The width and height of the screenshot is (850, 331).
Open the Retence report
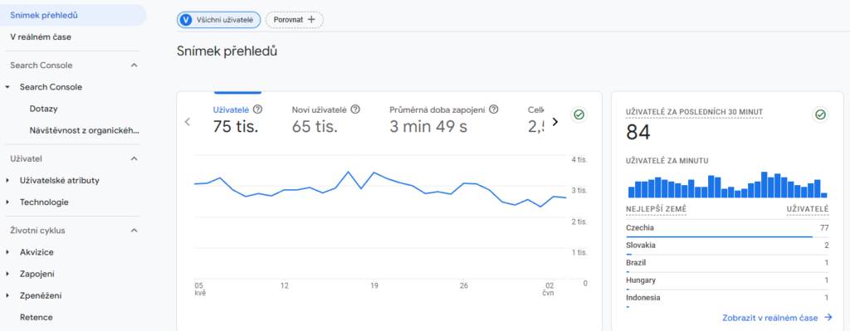pyautogui.click(x=37, y=318)
